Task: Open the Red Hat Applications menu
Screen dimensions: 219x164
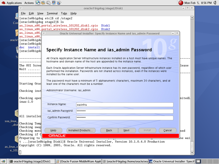Action: 12,3
